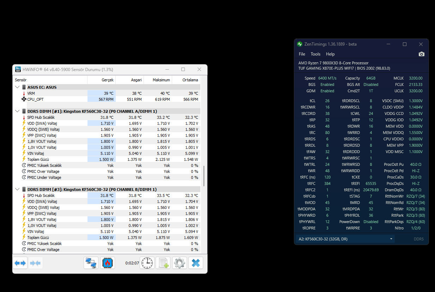Open sensor settings gear icon in HWiNFO

coord(179,263)
